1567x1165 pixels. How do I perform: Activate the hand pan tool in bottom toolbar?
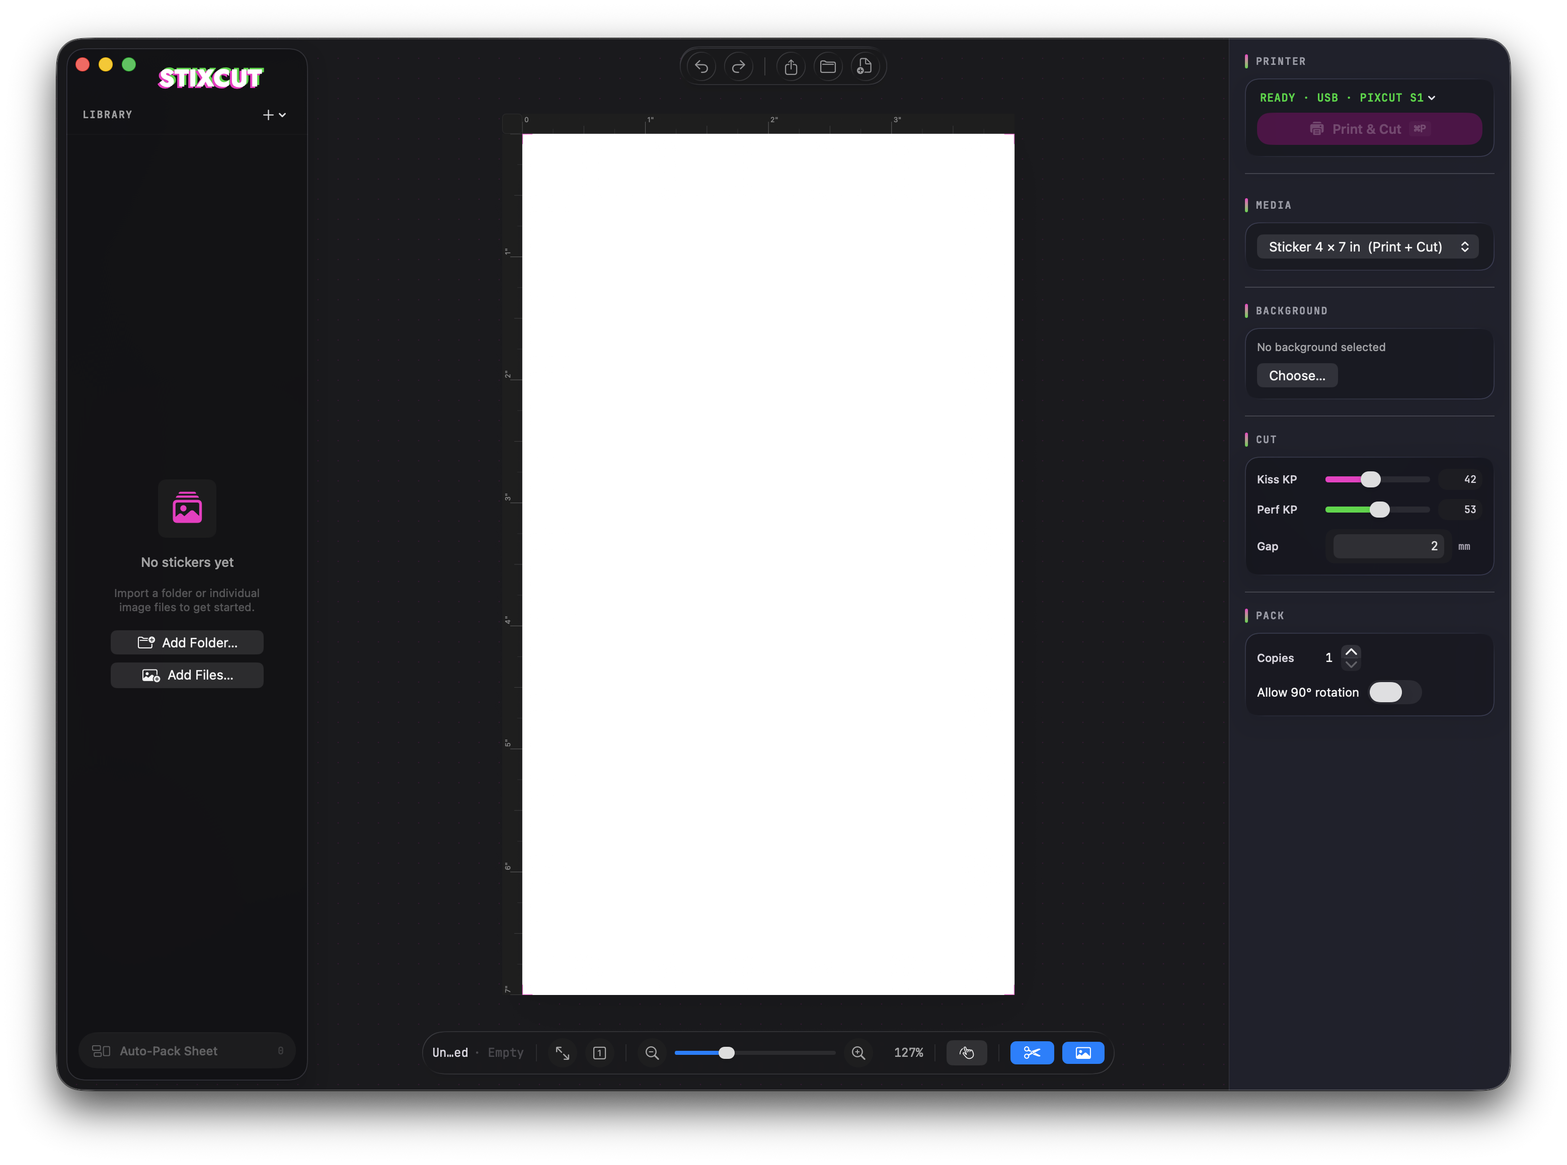coord(967,1053)
